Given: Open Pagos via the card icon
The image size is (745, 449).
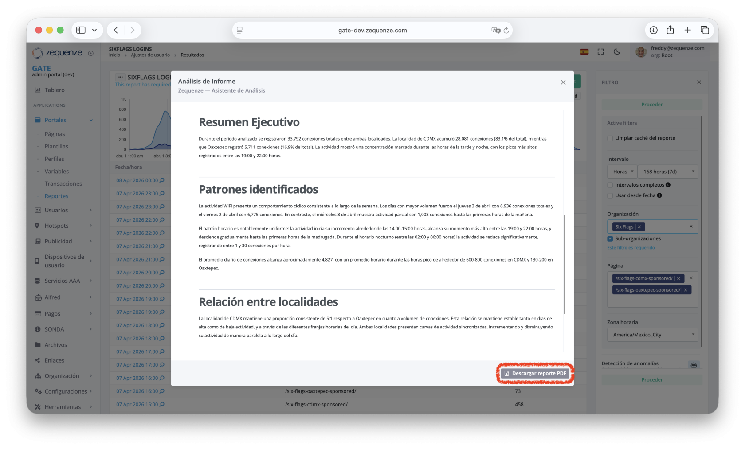Looking at the screenshot, I should pos(37,313).
